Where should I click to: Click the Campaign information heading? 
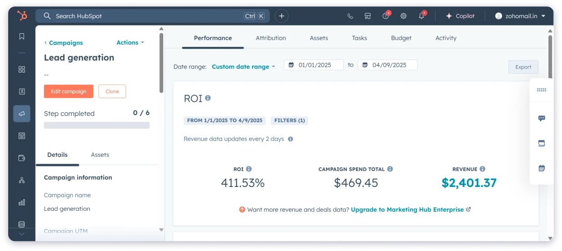[78, 177]
